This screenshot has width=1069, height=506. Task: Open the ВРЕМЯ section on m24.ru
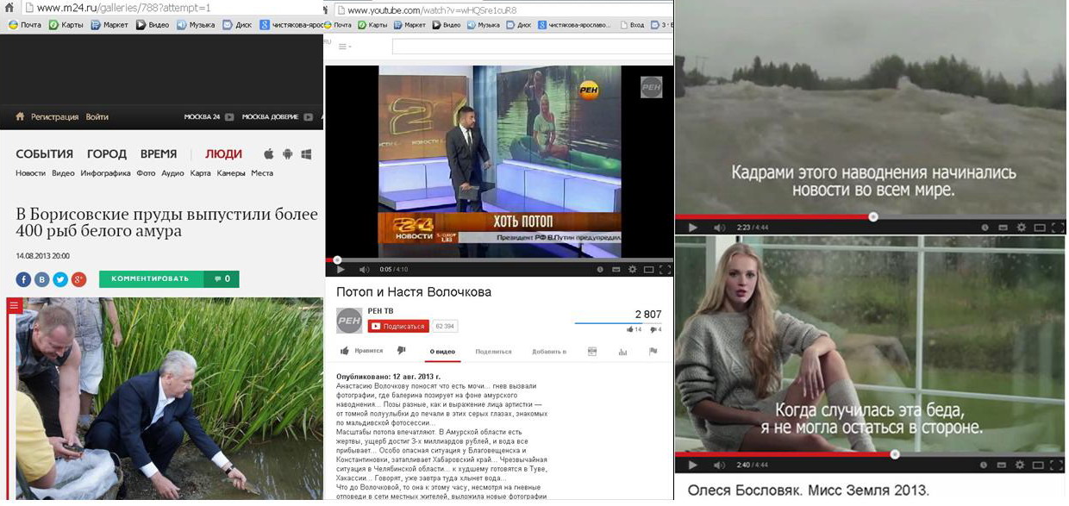click(159, 154)
